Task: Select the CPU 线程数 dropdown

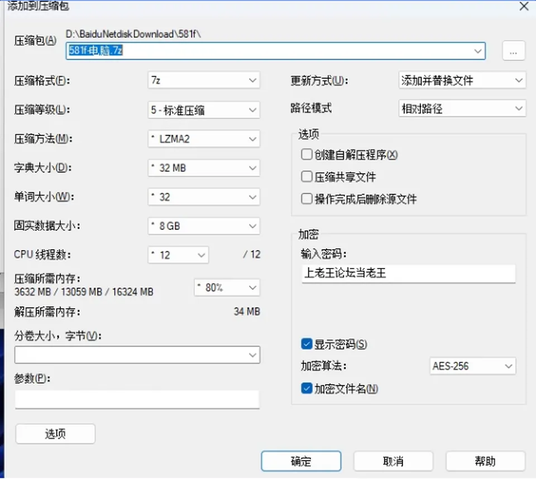Action: [178, 255]
